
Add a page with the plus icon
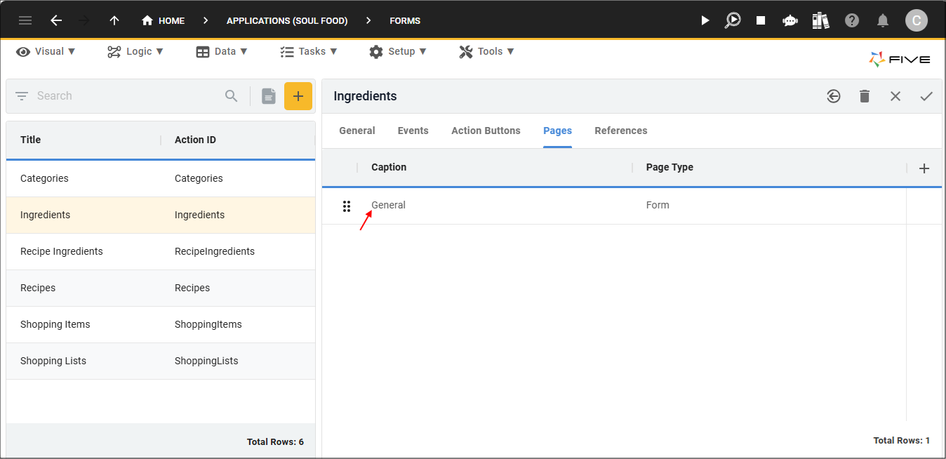tap(924, 168)
